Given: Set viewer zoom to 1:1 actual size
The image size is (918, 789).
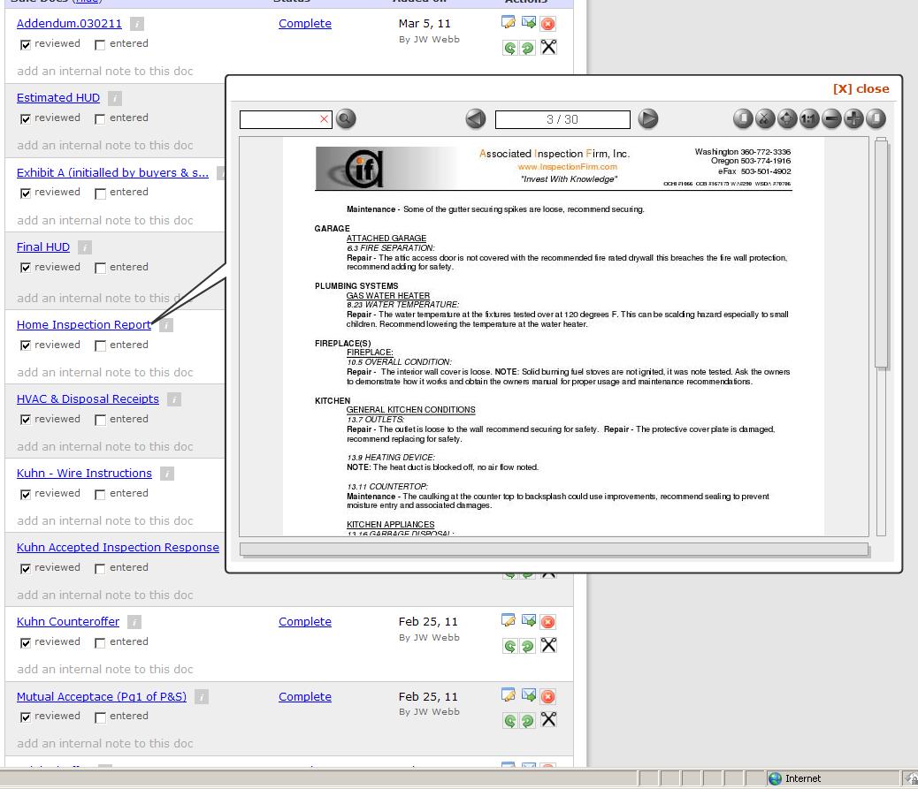Looking at the screenshot, I should [809, 118].
